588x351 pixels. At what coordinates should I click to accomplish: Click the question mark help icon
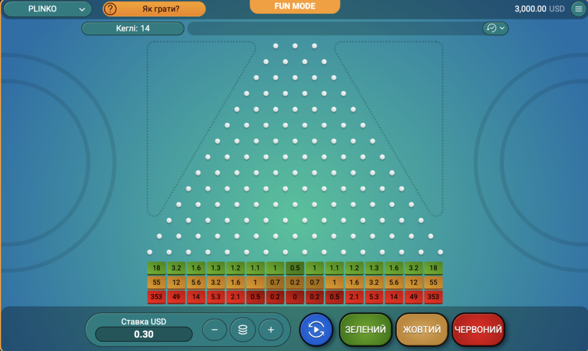pos(110,9)
